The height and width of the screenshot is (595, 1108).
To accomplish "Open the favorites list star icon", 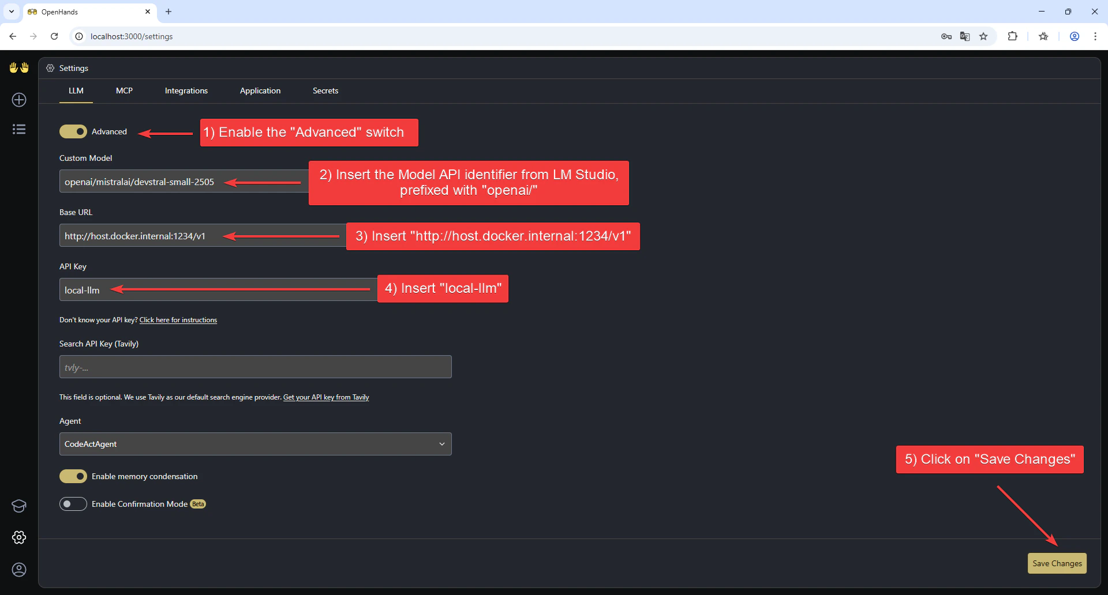I will coord(1043,36).
